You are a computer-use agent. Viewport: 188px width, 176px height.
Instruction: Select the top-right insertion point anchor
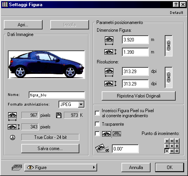(177, 141)
